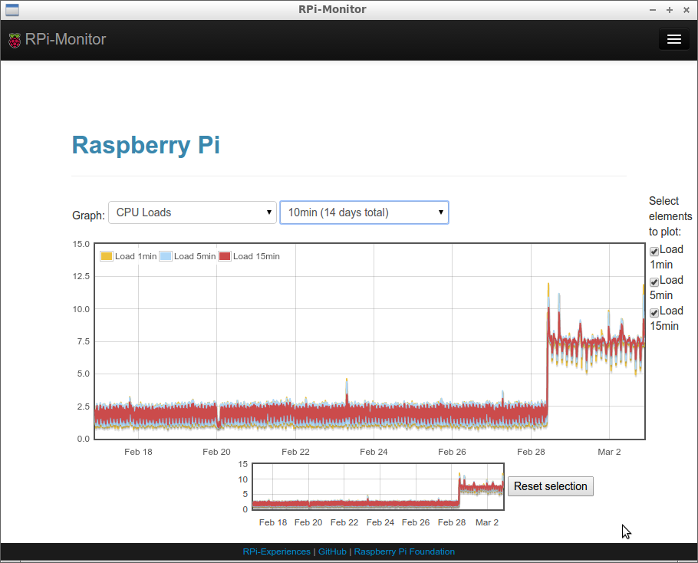The image size is (698, 563).
Task: Click the raspberry logo icon in navbar
Action: click(15, 40)
